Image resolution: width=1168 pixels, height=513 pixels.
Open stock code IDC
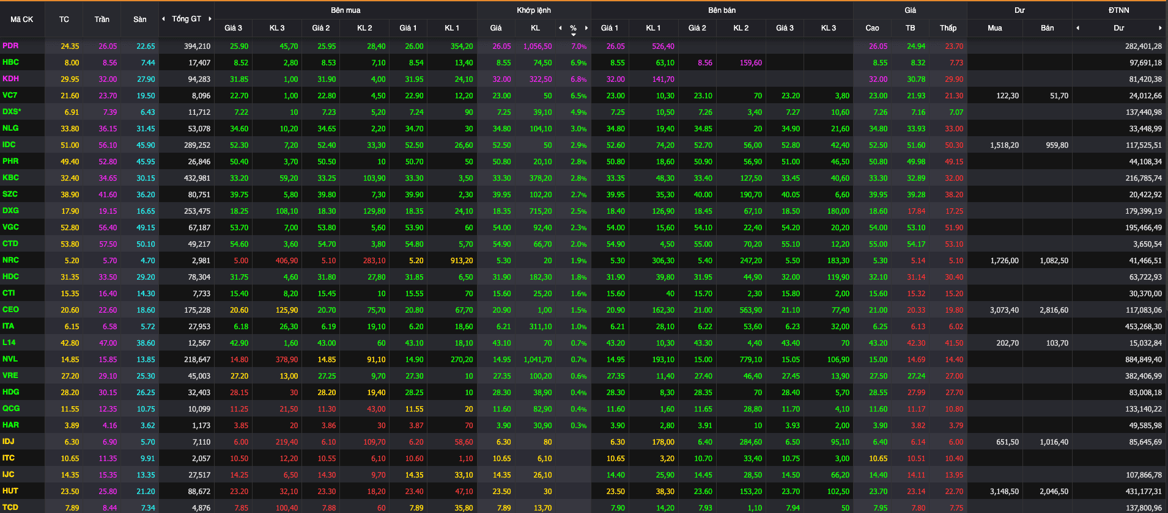(x=9, y=145)
